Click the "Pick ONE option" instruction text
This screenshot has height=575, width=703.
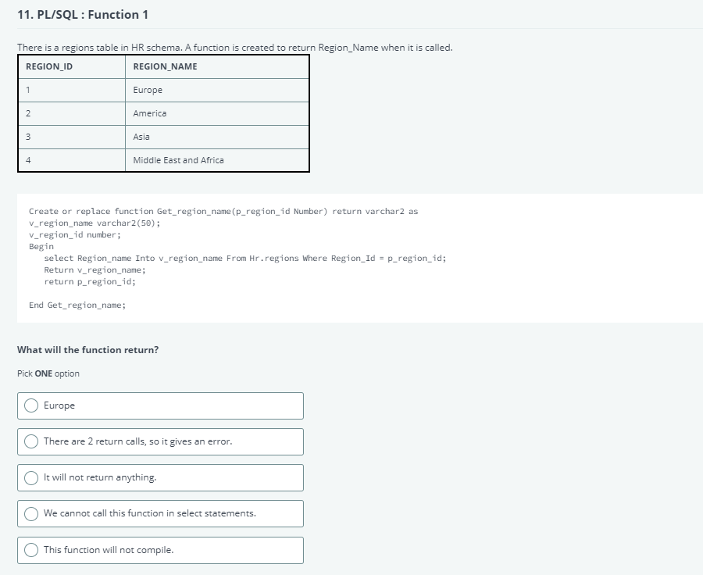[48, 373]
